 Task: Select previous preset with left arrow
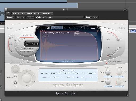coord(28,17)
